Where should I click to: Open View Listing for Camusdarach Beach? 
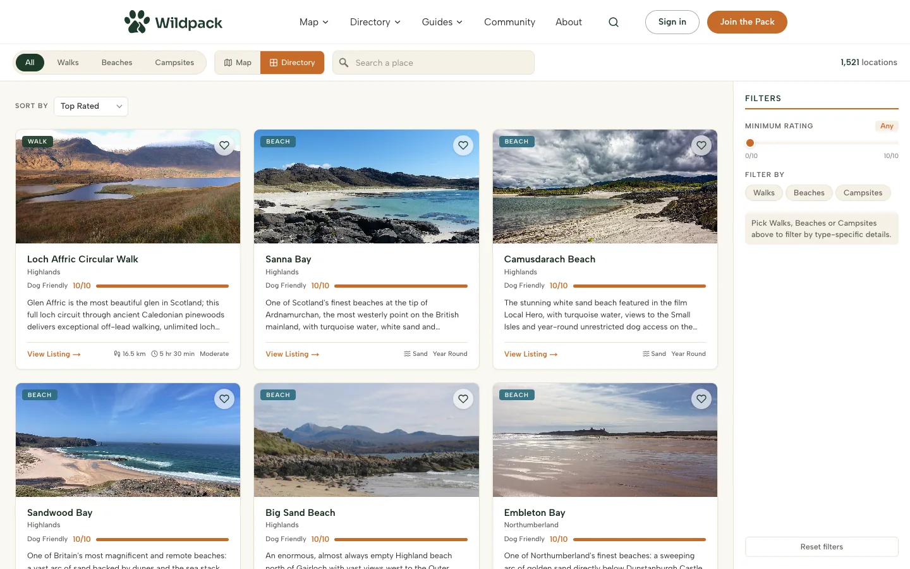pos(531,354)
